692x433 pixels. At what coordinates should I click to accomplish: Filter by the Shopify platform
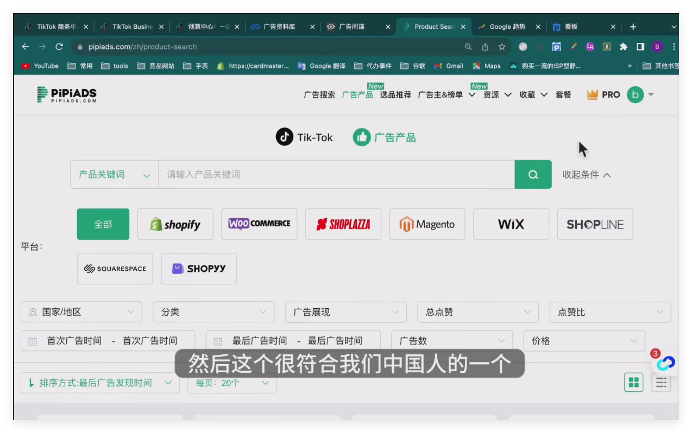[175, 224]
